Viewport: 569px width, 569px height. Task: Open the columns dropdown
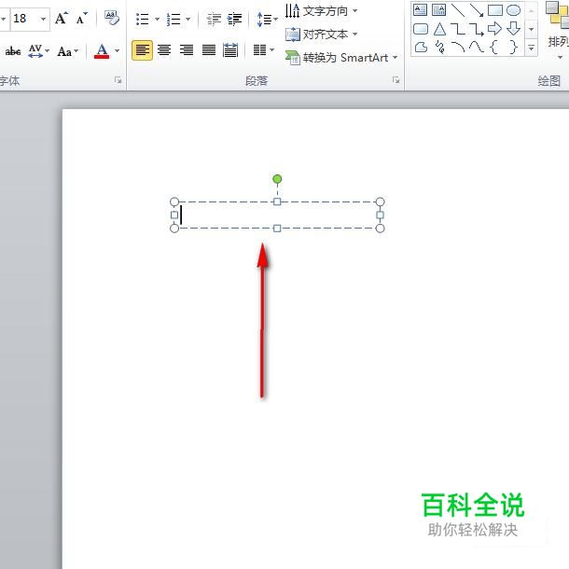point(263,50)
